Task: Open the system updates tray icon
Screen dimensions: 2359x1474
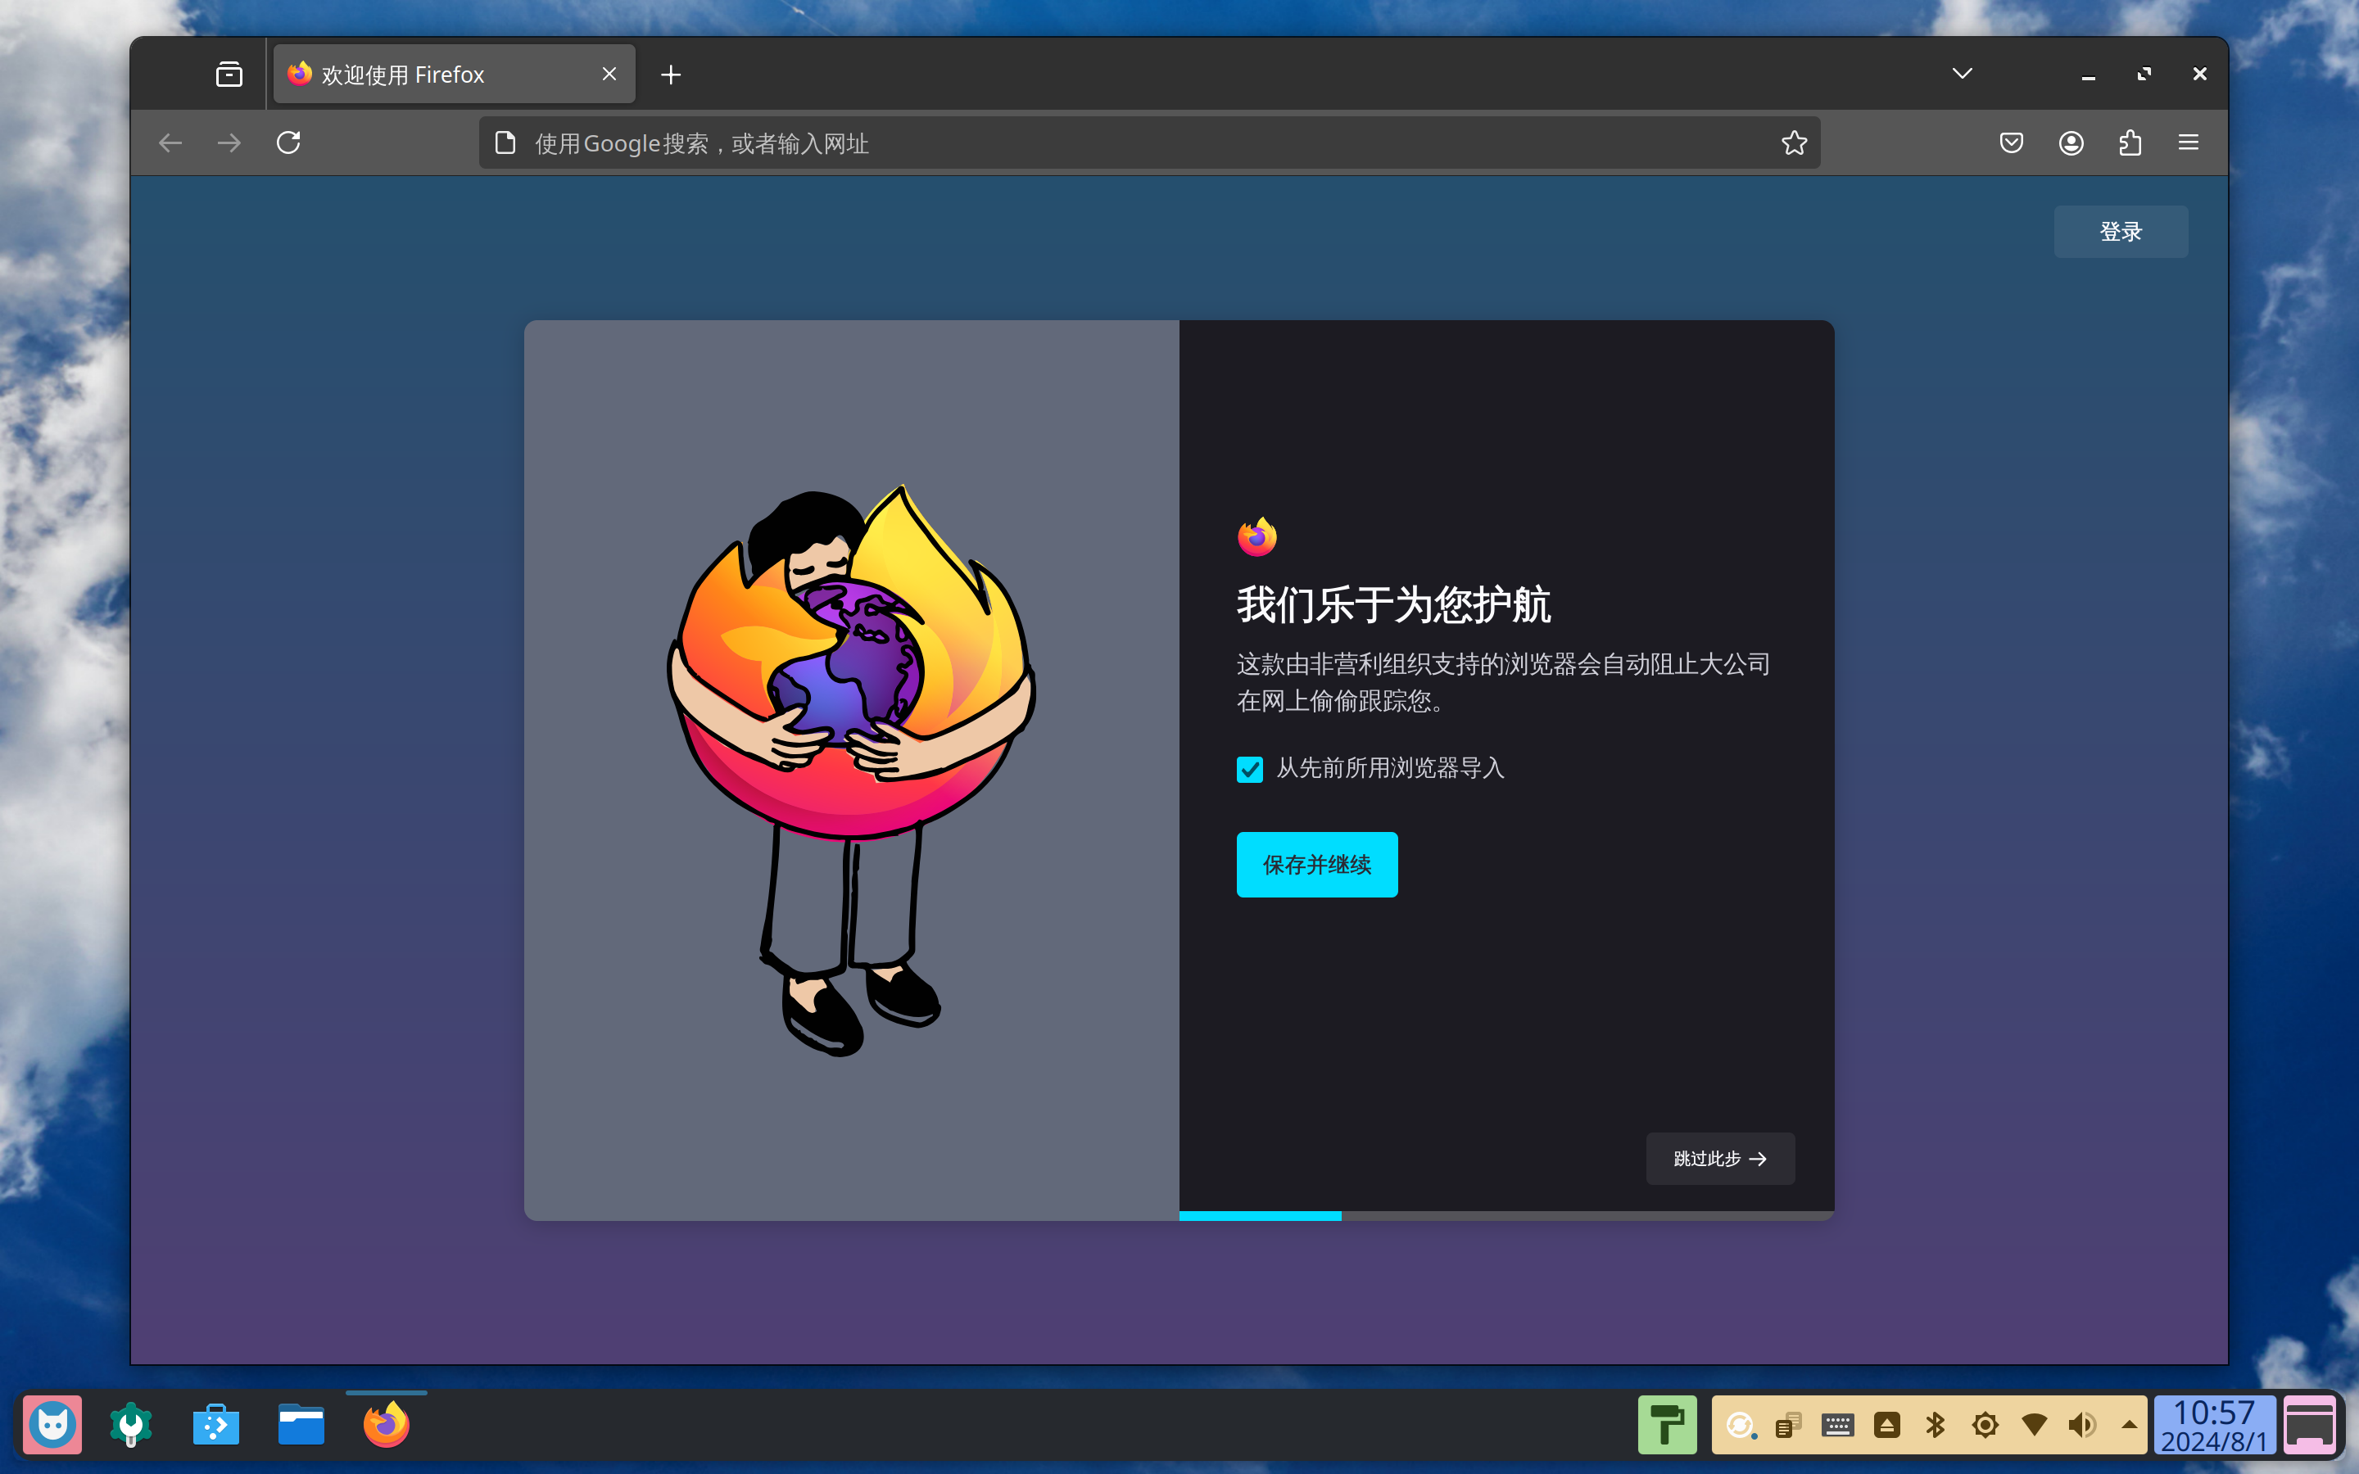Action: 1741,1425
